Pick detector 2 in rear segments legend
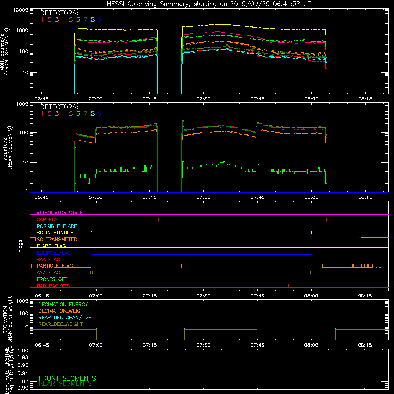 point(50,114)
